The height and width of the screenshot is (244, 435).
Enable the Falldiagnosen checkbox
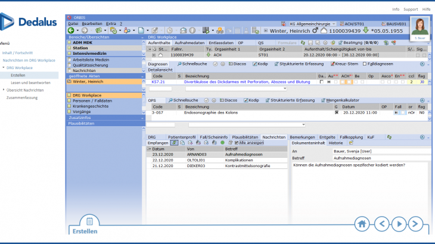pos(365,64)
